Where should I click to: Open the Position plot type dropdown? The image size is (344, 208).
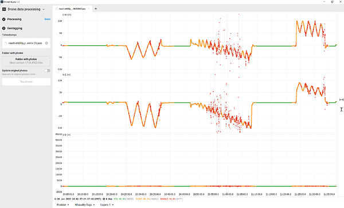(62, 205)
